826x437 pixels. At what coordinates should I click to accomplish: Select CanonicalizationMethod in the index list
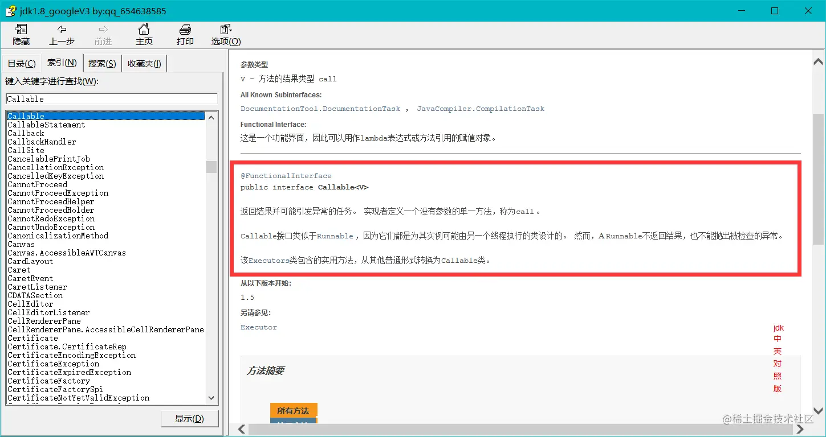pos(58,236)
